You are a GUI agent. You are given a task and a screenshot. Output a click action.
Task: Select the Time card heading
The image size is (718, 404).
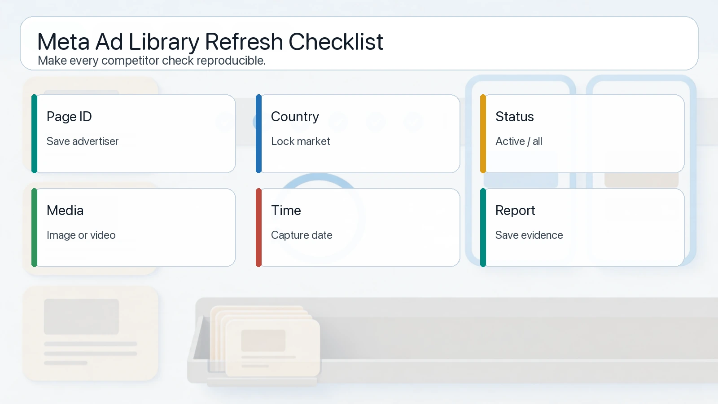[286, 211]
